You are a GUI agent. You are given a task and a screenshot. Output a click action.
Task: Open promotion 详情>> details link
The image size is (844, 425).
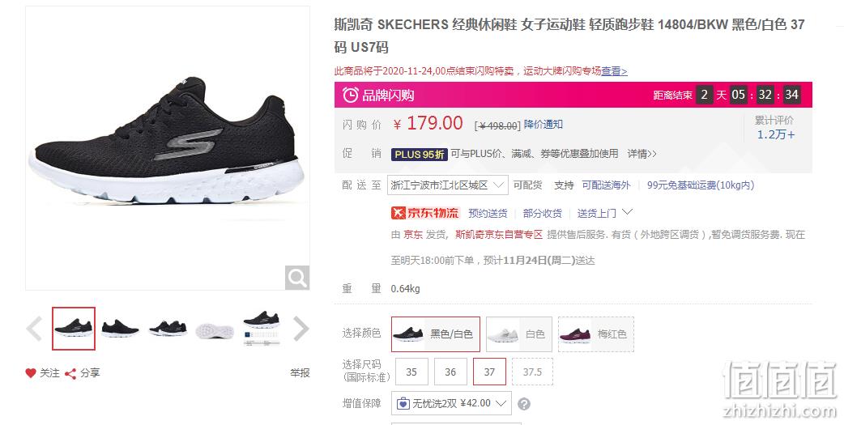click(642, 154)
